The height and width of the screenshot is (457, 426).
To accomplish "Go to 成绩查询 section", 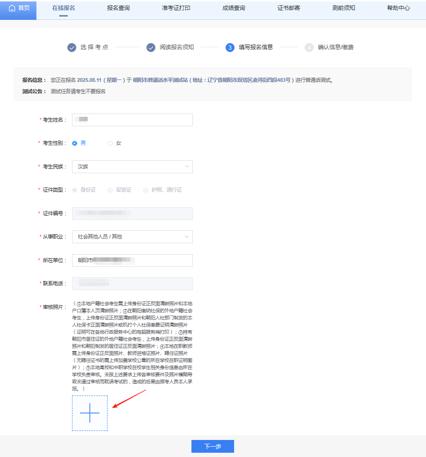I will [x=233, y=9].
